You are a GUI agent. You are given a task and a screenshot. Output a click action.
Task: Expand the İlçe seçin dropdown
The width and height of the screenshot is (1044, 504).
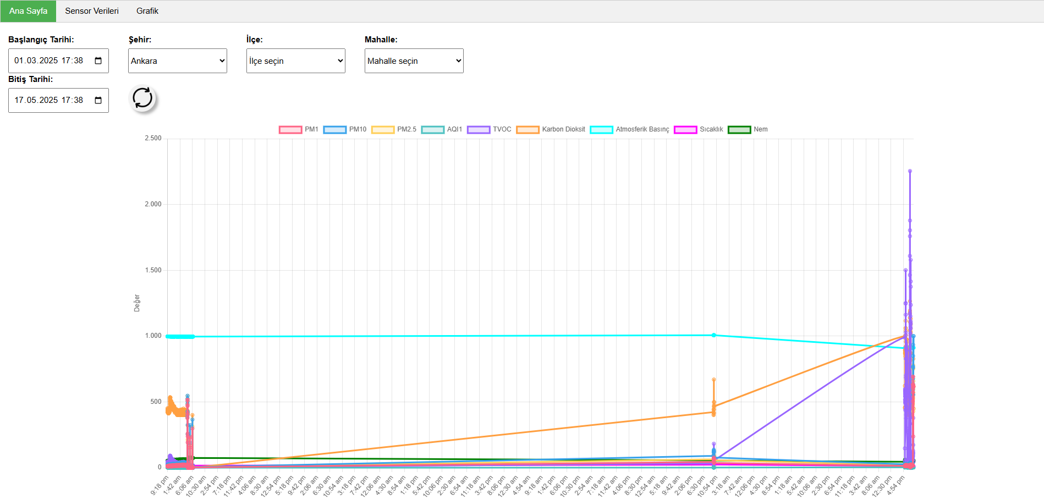(295, 61)
